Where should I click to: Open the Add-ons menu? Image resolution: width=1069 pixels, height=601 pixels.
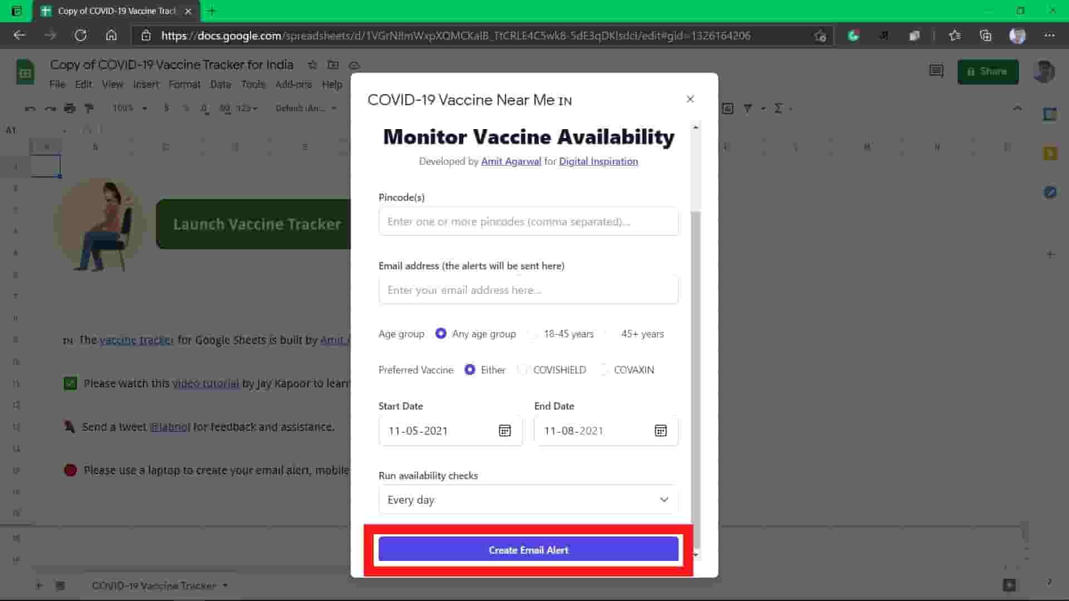(x=293, y=85)
